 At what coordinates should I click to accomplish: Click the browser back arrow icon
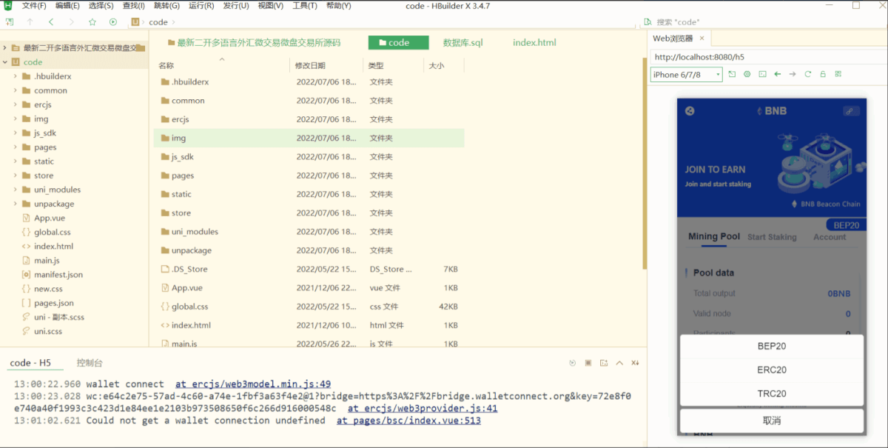click(777, 74)
